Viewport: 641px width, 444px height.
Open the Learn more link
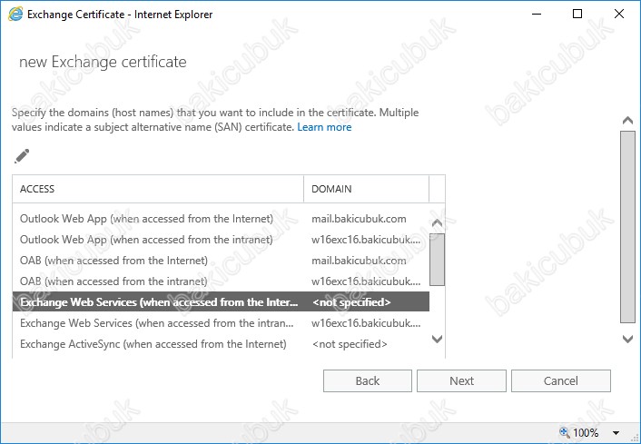324,127
